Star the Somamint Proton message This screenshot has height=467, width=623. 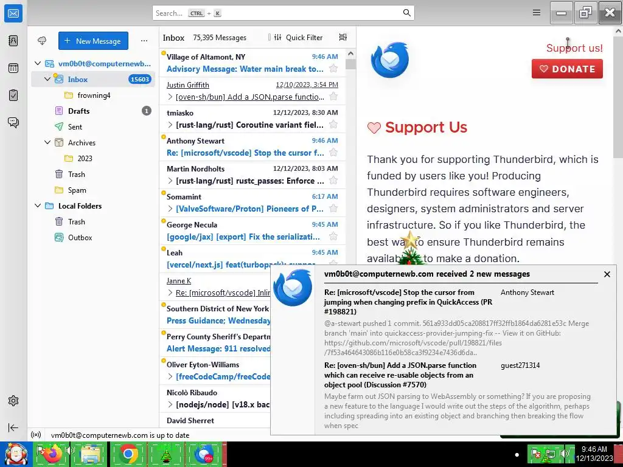pos(333,209)
